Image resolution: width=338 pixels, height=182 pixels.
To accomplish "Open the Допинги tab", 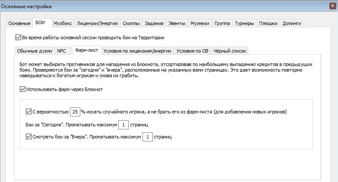I will tap(292, 23).
